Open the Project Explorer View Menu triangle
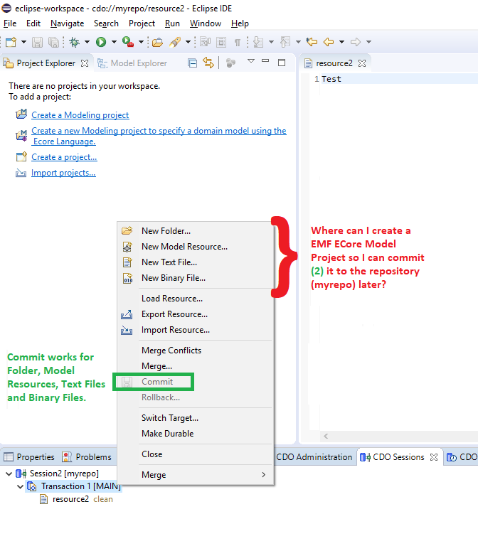Screen dimensions: 478x551 tap(250, 61)
